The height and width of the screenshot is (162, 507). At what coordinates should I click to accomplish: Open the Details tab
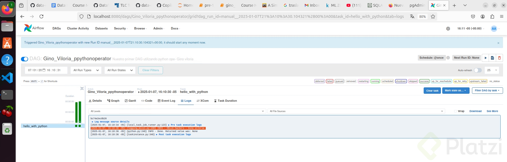pyautogui.click(x=95, y=101)
